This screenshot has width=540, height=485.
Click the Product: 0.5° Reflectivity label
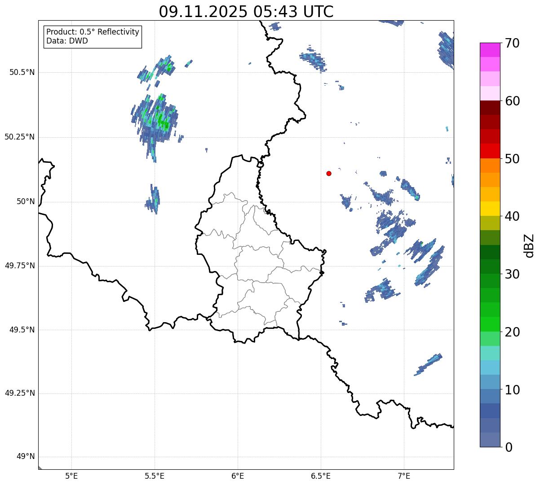[x=93, y=32]
